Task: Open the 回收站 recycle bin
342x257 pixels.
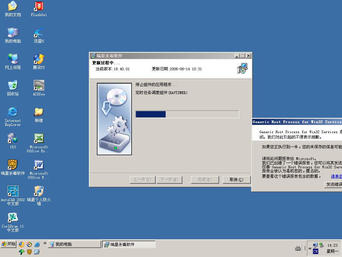Action: click(13, 88)
